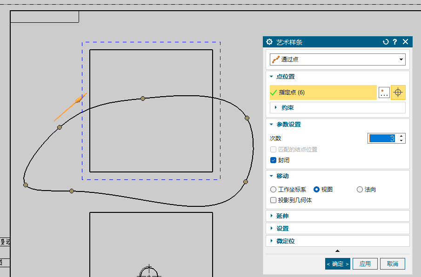The height and width of the screenshot is (277, 421).
Task: Click the 确定 button
Action: point(337,264)
